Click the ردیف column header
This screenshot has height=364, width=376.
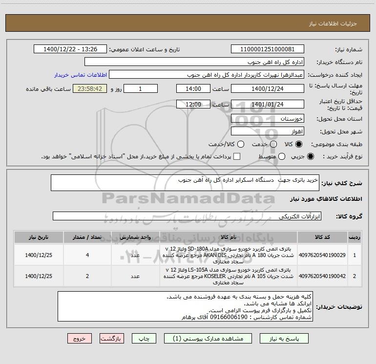click(x=355, y=237)
